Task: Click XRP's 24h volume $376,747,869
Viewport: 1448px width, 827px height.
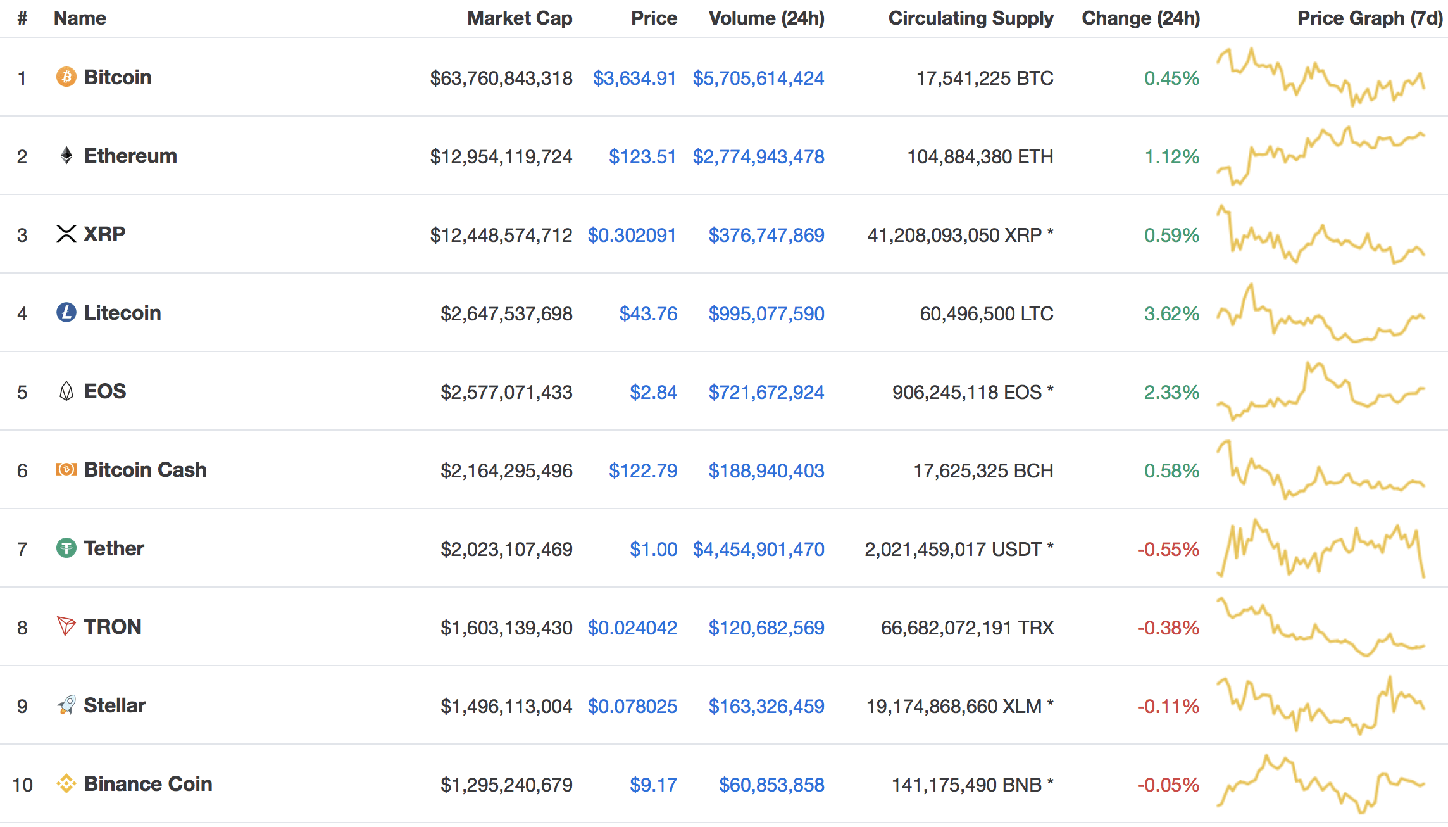Action: [x=766, y=235]
